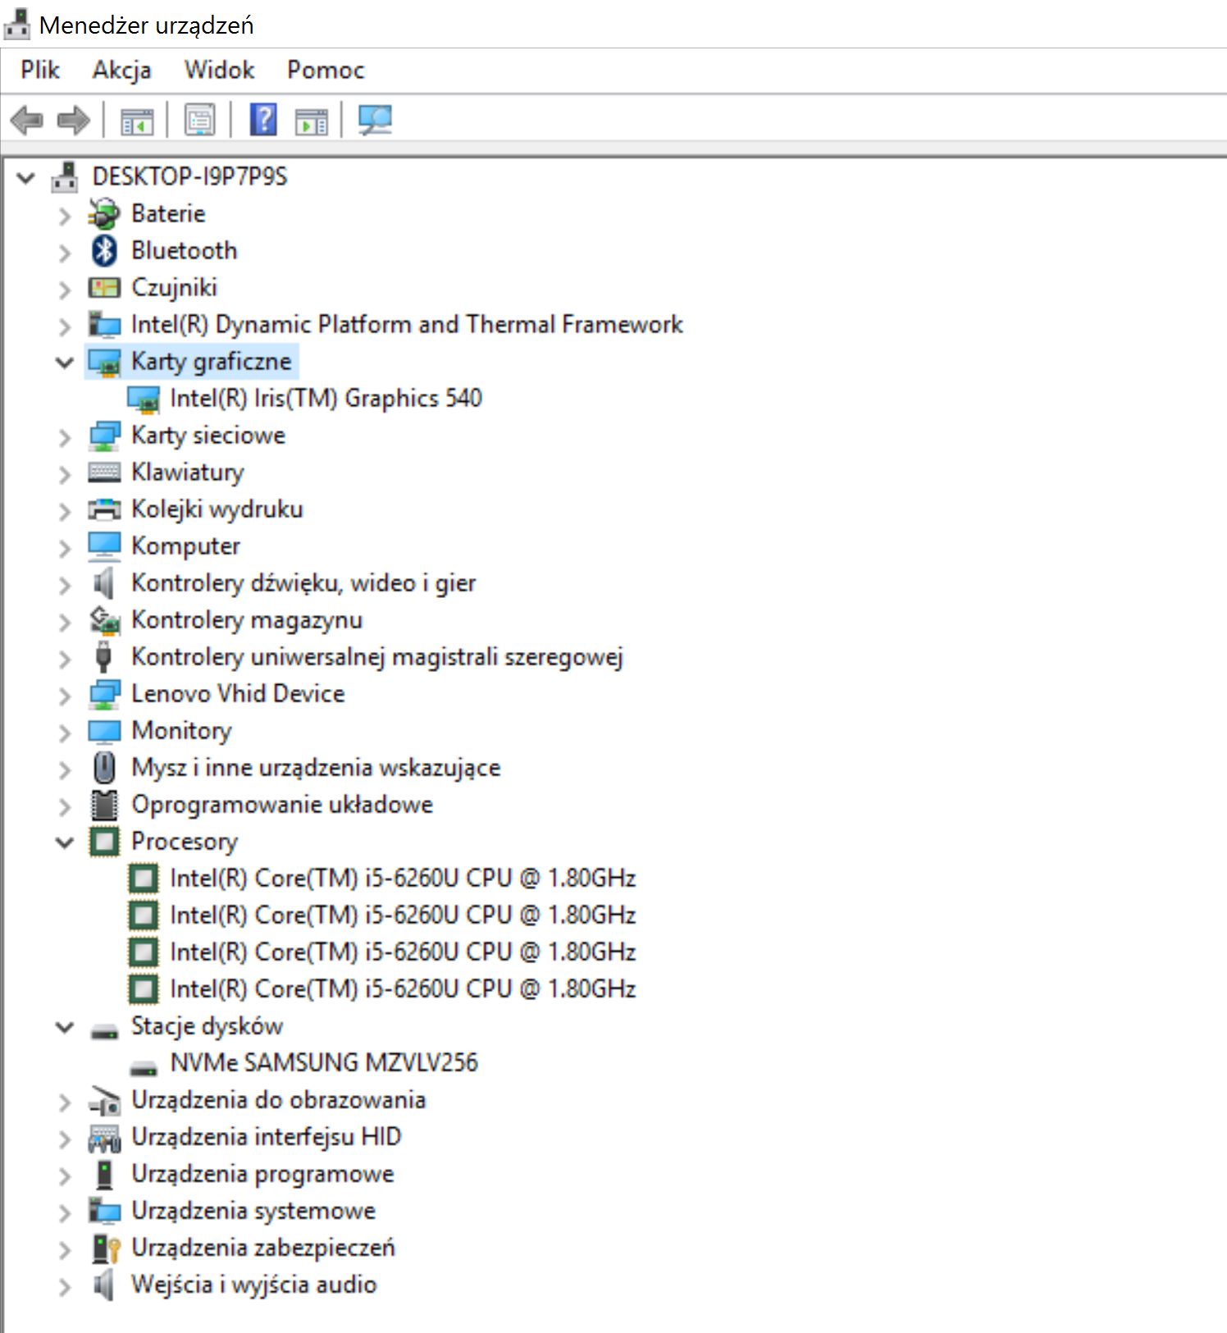Screen dimensions: 1227x1333
Task: Click the USB plug icon for Kontrolery uniwersalnej magistrali
Action: [x=103, y=657]
